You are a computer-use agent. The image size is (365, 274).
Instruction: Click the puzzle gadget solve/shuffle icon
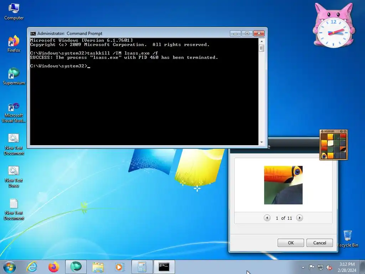pyautogui.click(x=345, y=131)
